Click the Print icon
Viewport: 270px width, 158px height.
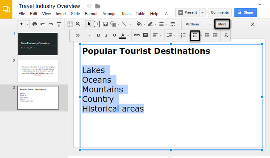35,24
